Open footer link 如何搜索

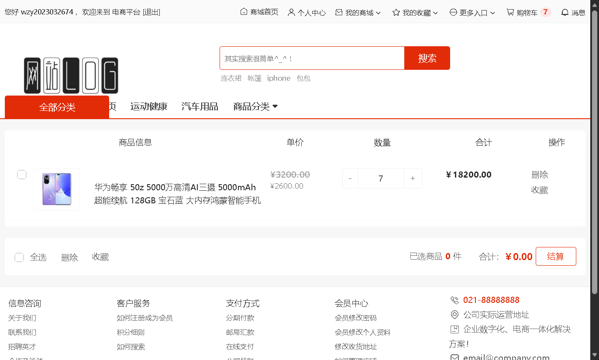pos(131,347)
